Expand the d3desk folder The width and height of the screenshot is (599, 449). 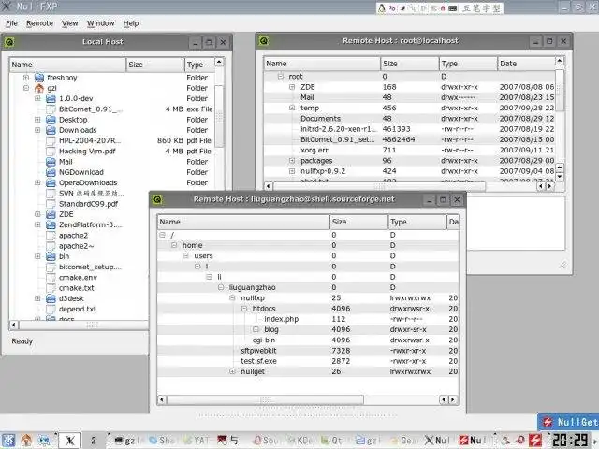[x=37, y=298]
